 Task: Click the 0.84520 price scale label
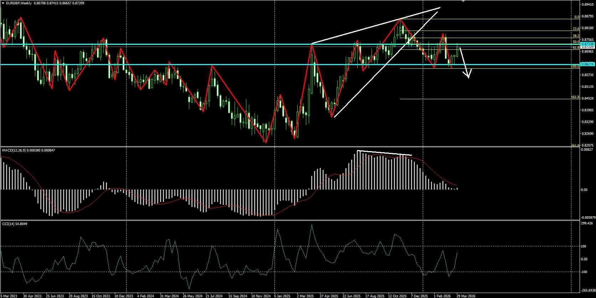point(587,99)
